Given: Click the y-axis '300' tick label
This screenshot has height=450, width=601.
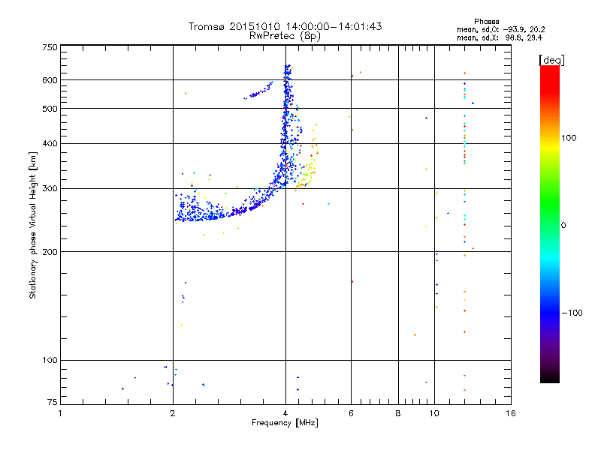Looking at the screenshot, I should (x=50, y=189).
